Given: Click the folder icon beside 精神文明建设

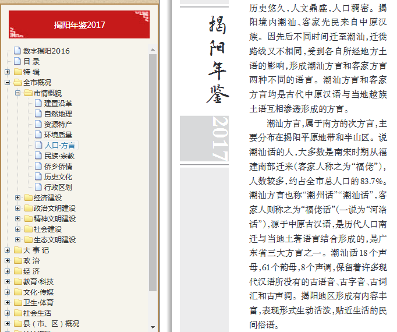Looking at the screenshot, I should (x=29, y=218).
